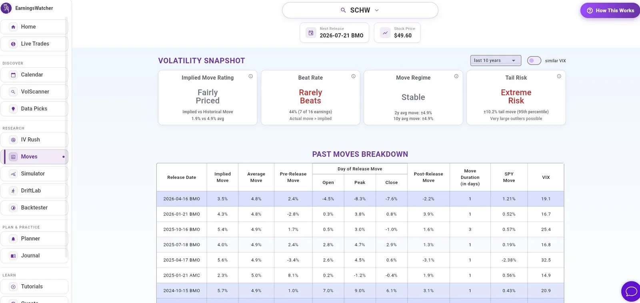Click info icon on Implied Move Rating card
This screenshot has height=303, width=640.
250,76
